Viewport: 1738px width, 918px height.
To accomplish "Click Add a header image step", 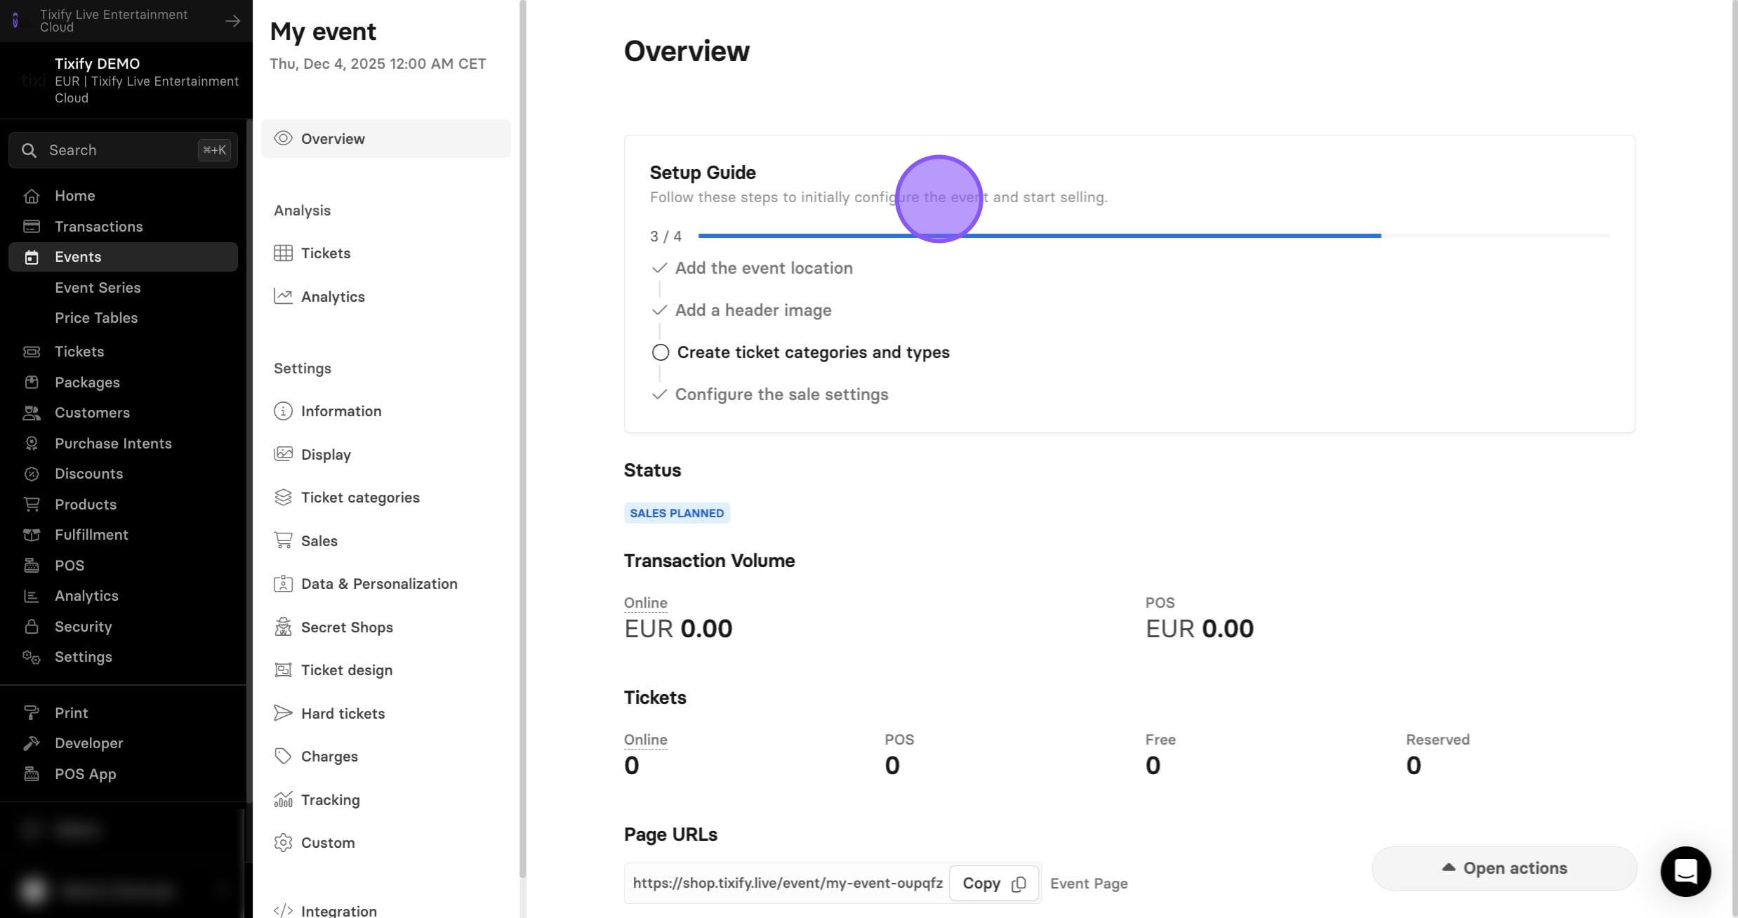I will coord(753,310).
